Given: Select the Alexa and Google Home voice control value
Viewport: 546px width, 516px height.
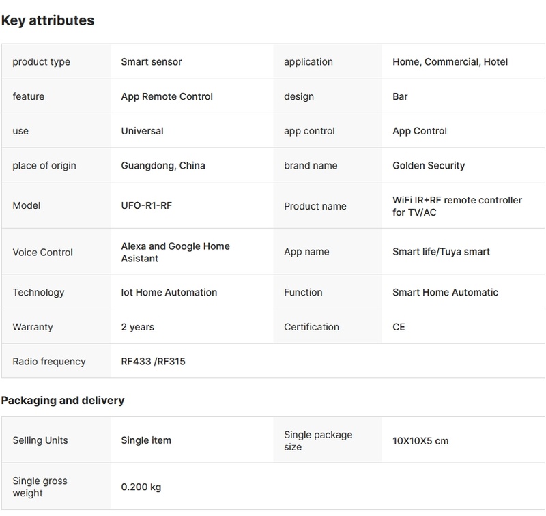Looking at the screenshot, I should (x=175, y=253).
